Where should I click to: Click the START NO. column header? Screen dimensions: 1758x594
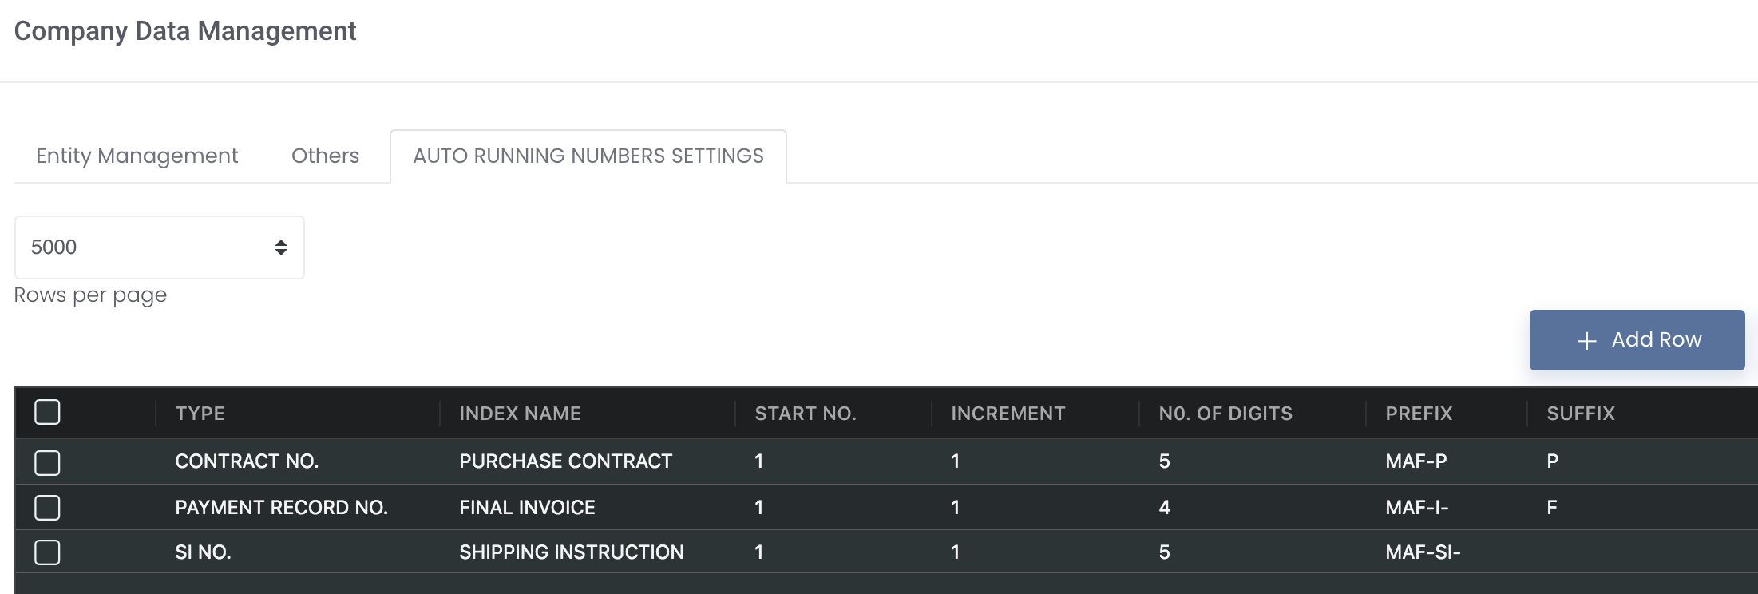[806, 414]
